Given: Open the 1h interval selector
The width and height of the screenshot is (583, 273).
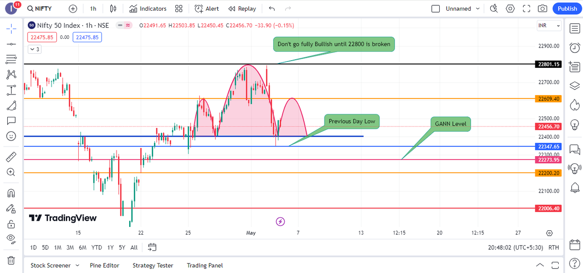Looking at the screenshot, I should tap(93, 8).
